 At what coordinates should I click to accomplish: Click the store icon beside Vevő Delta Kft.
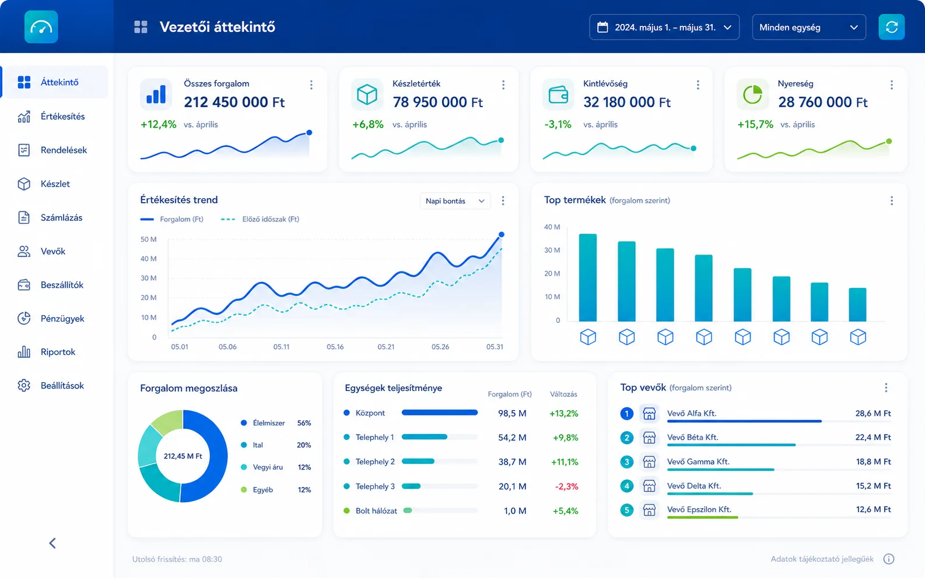649,486
